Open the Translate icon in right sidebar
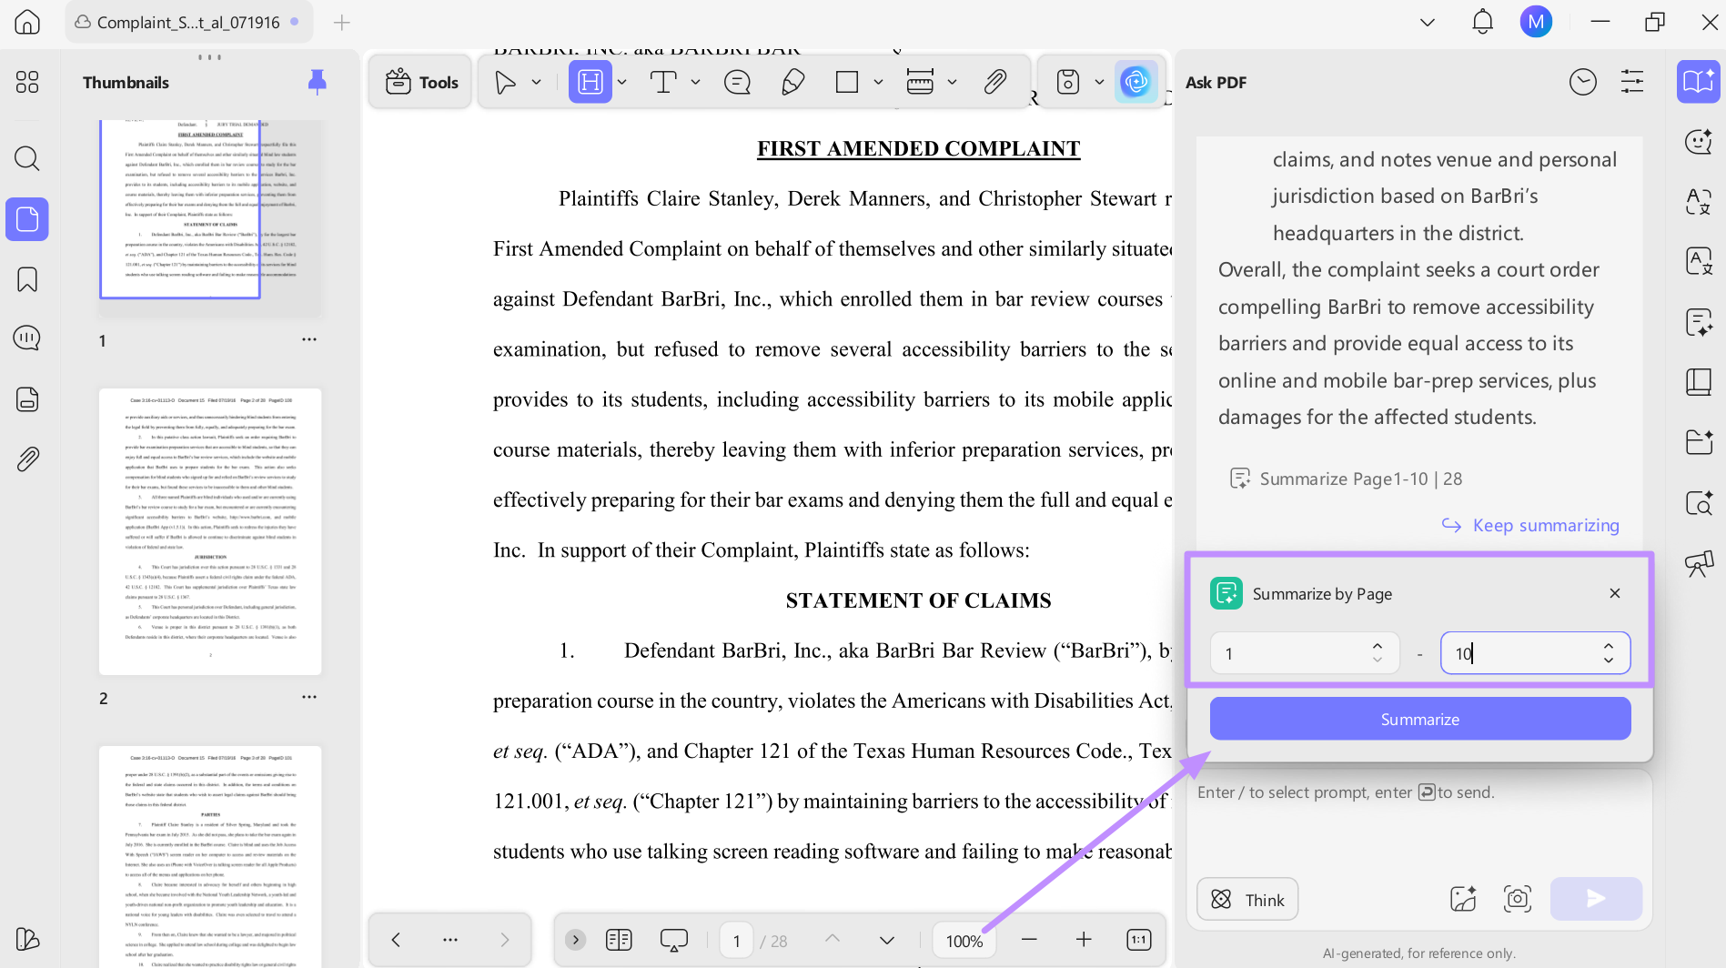The width and height of the screenshot is (1726, 968). click(x=1698, y=201)
